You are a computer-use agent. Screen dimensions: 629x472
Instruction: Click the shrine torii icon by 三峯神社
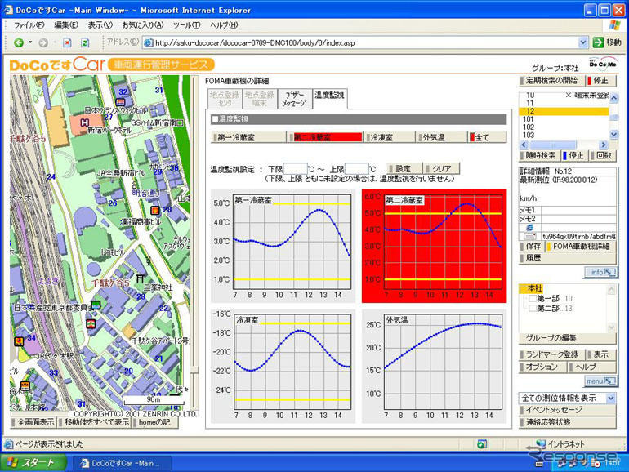140,278
